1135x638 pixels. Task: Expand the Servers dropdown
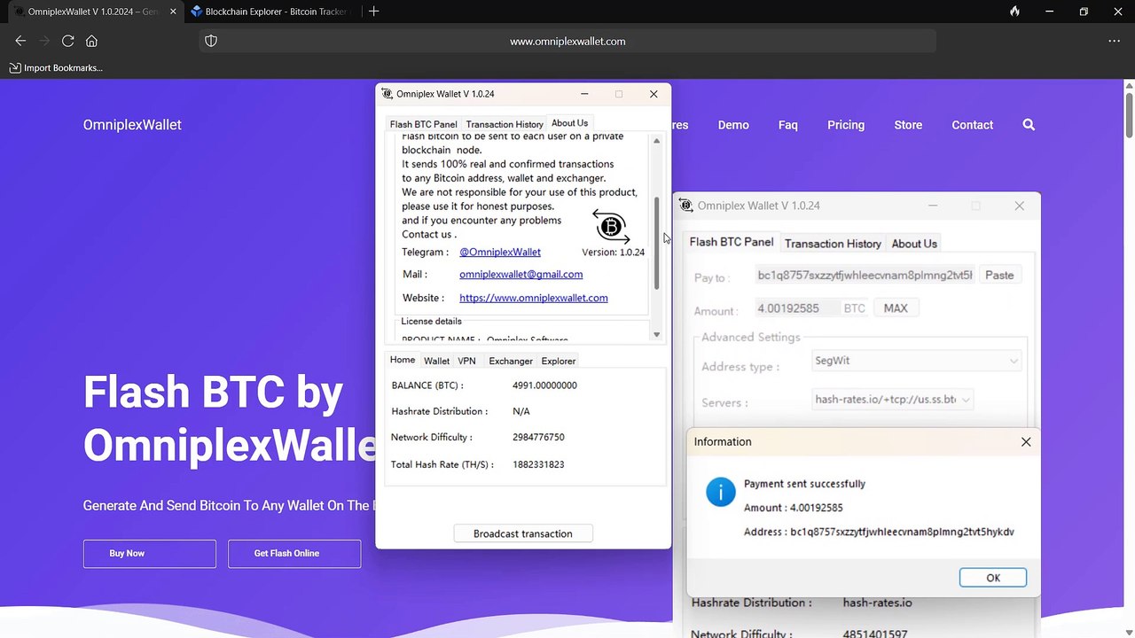tap(893, 400)
